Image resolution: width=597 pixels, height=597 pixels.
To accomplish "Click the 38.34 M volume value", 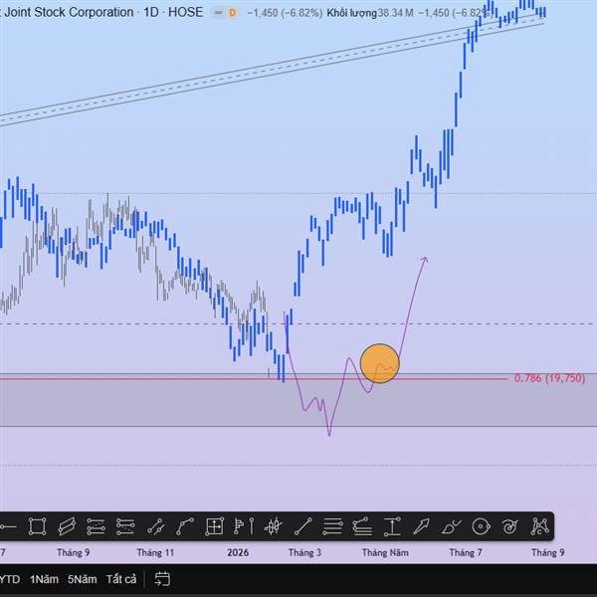I will click(x=395, y=13).
